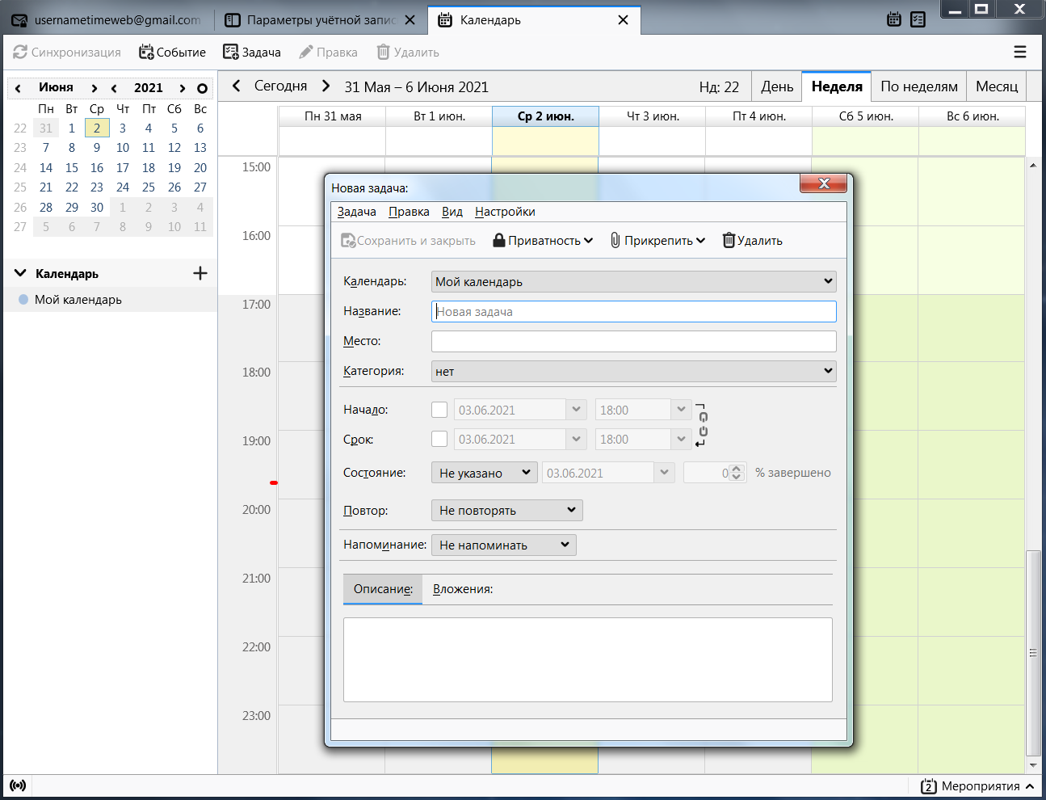The width and height of the screenshot is (1046, 800).
Task: Click the Сегодня button
Action: [x=280, y=86]
